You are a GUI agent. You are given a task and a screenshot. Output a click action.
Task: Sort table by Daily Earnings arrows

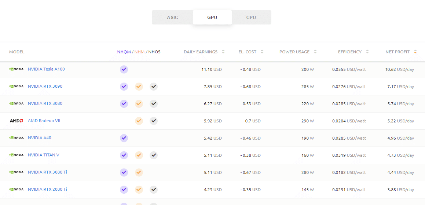(x=223, y=52)
